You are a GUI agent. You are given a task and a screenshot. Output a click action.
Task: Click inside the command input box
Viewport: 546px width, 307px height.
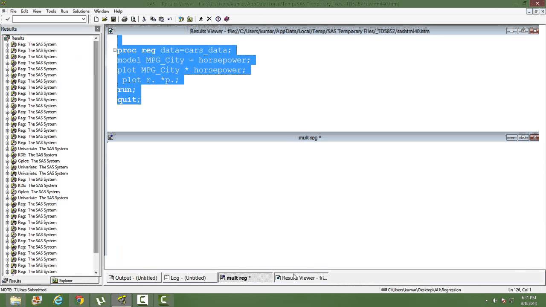(x=46, y=19)
